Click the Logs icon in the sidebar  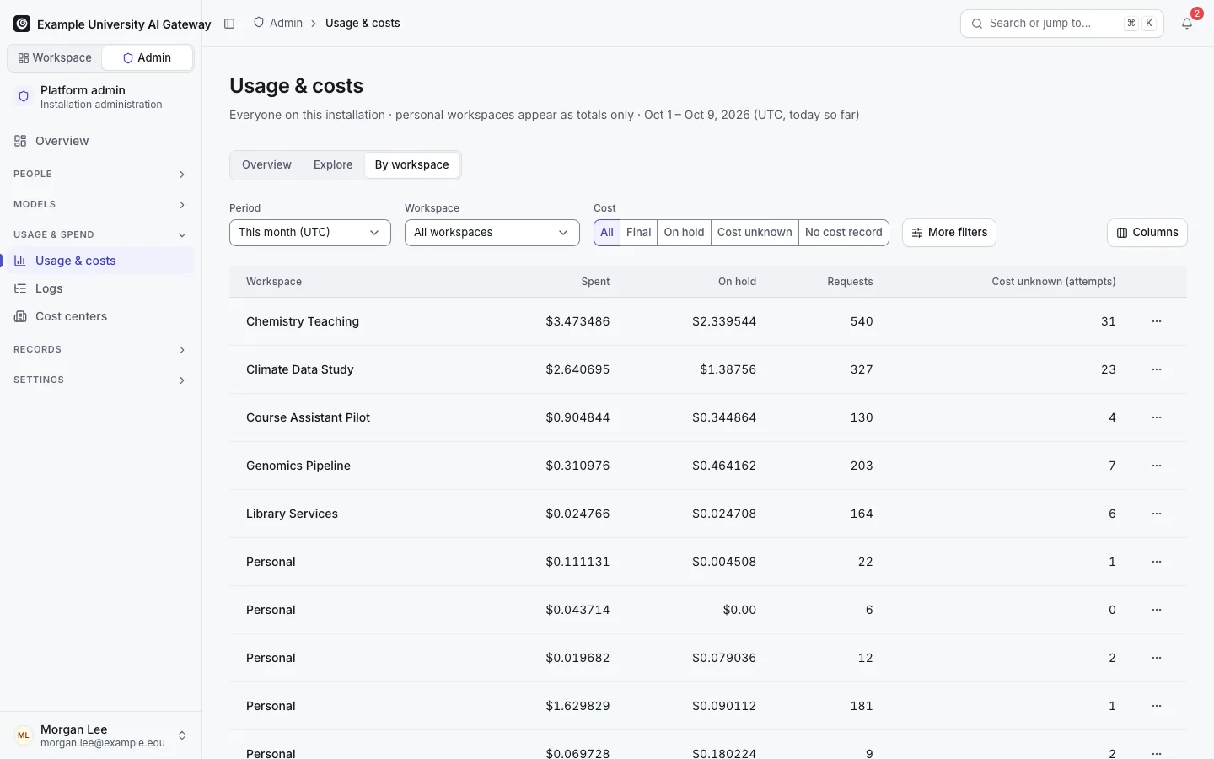pos(20,288)
